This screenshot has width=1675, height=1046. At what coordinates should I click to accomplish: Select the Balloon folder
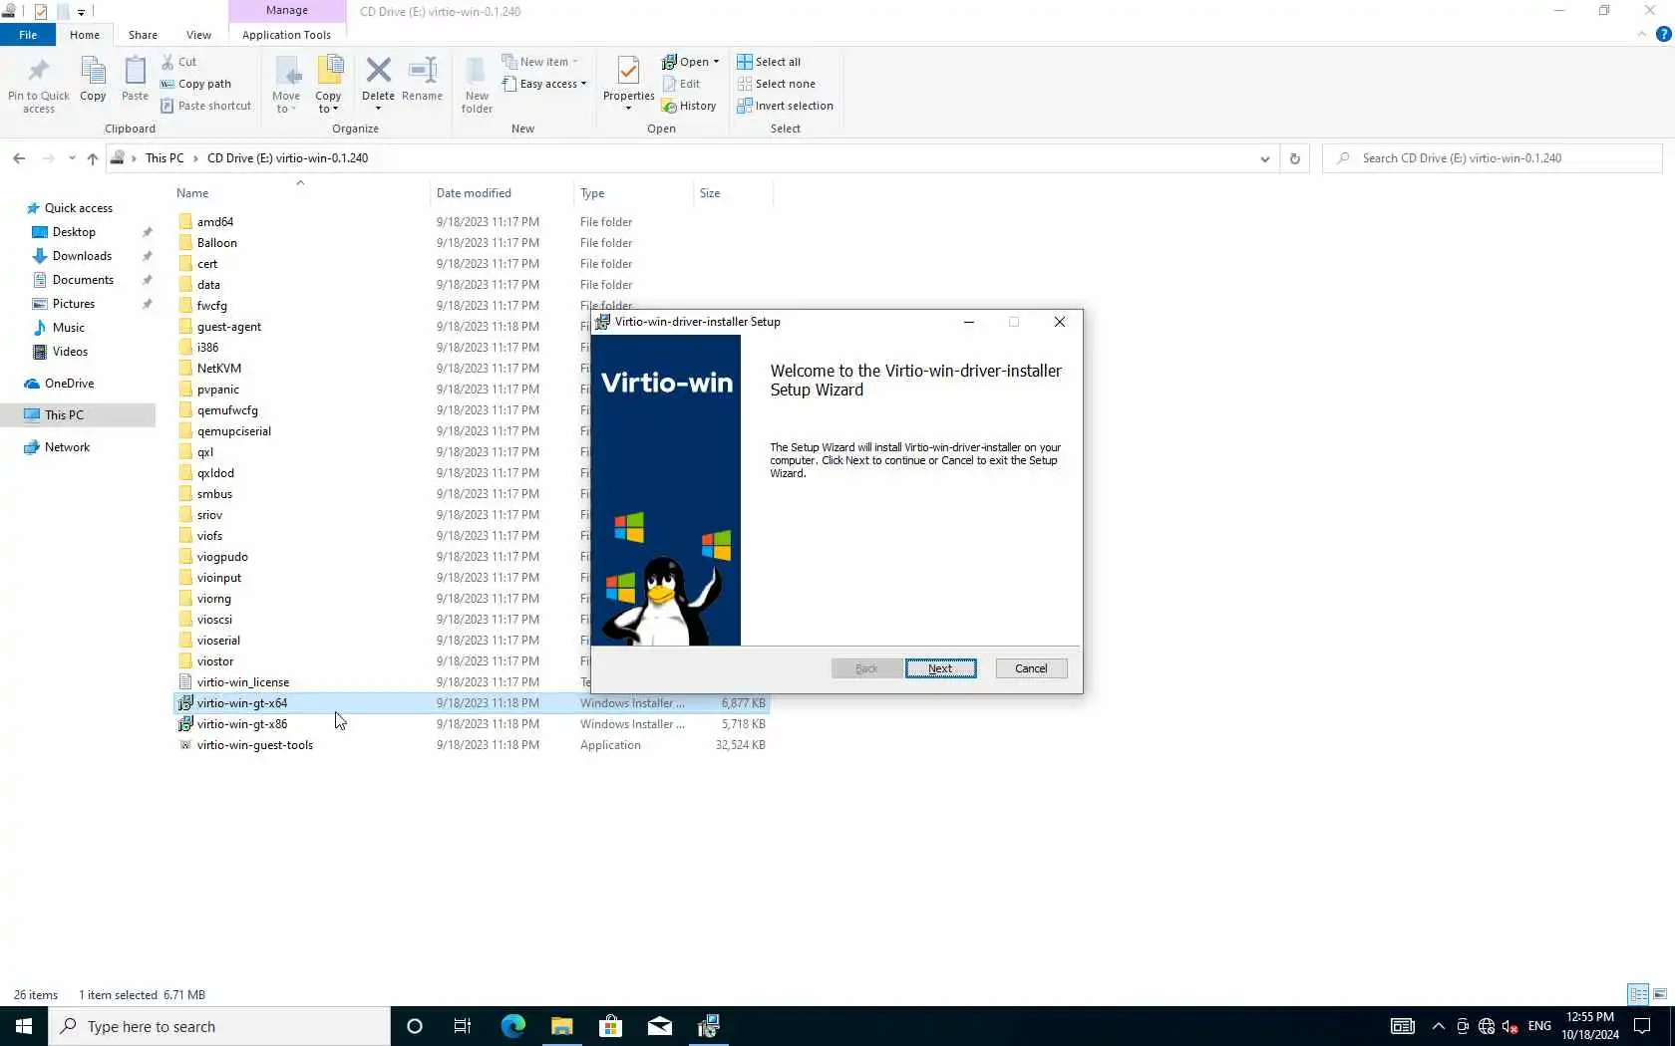(x=216, y=243)
